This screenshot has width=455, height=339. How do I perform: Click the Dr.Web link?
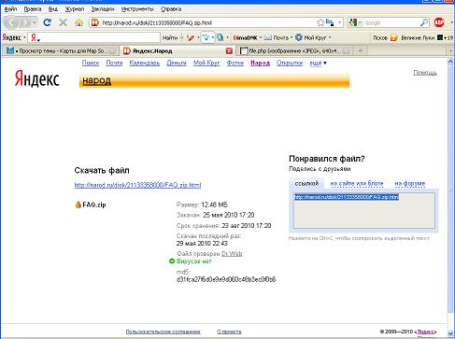click(x=232, y=254)
